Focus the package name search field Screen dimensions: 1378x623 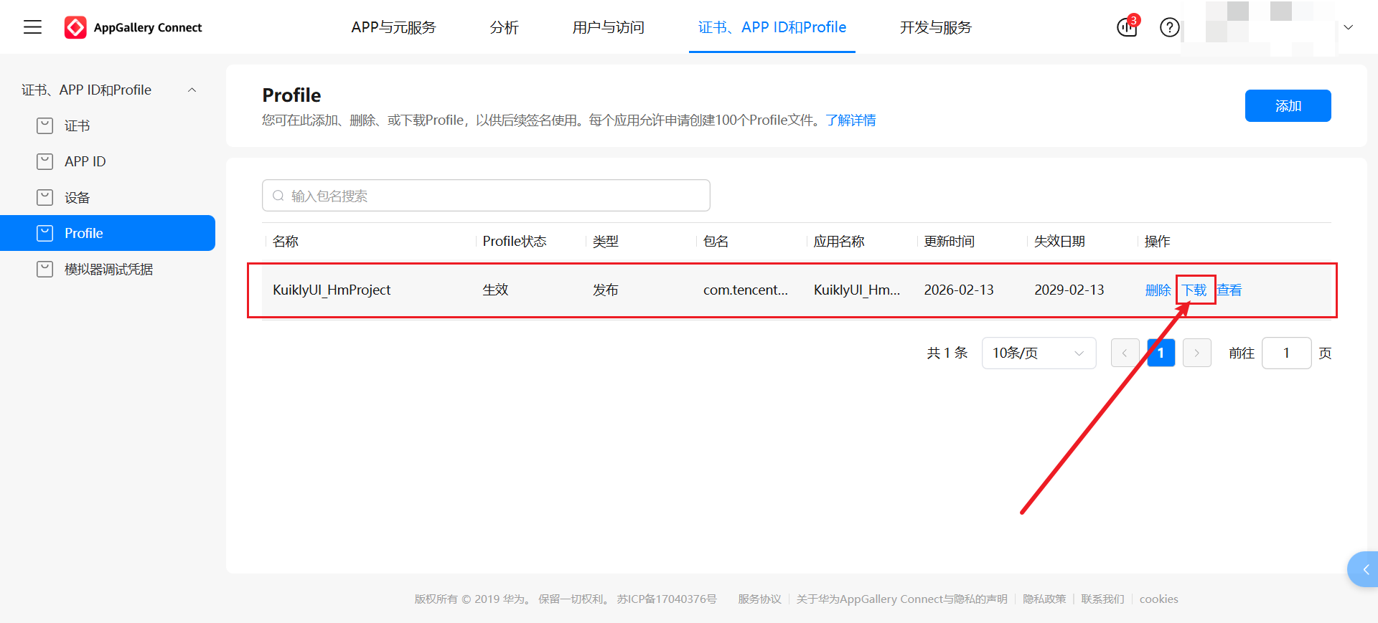tap(486, 196)
